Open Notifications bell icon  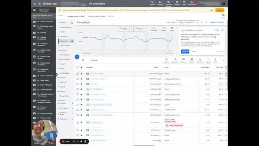[x=192, y=3]
